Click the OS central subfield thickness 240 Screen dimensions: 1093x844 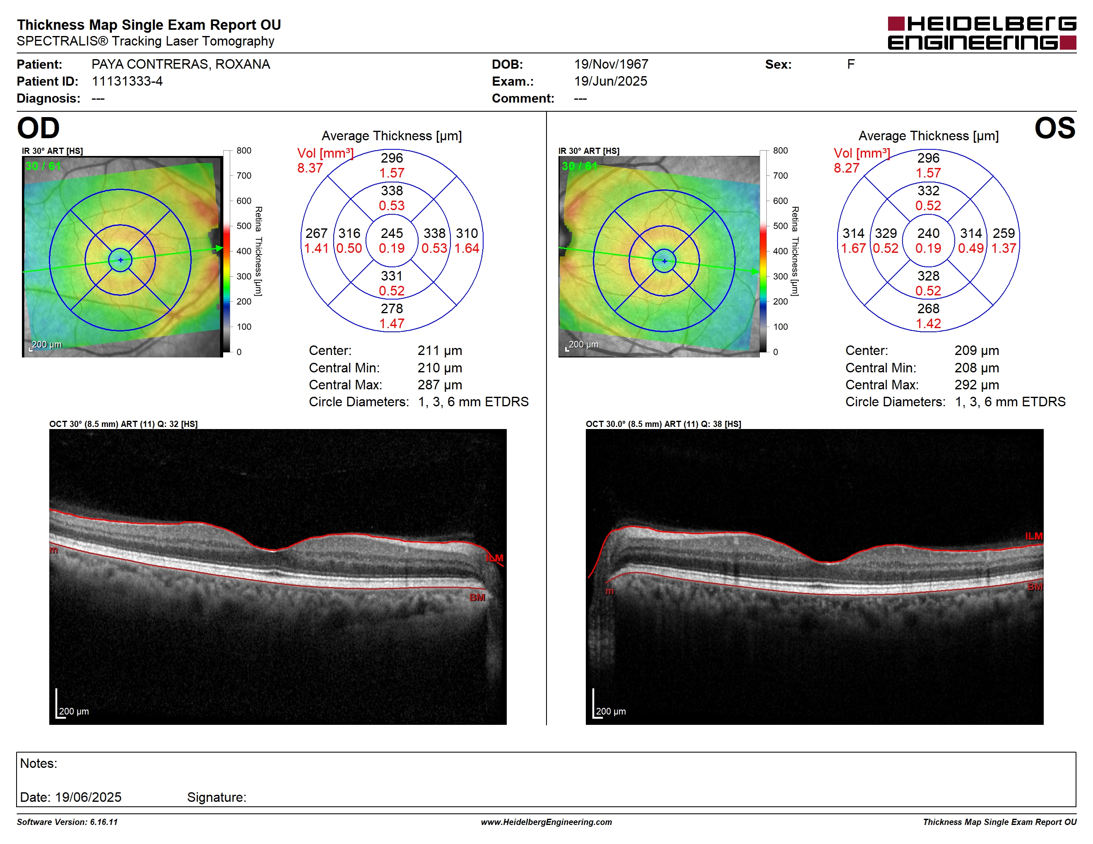928,233
